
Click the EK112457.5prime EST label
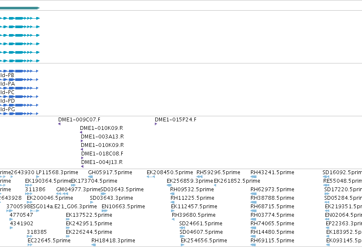(194, 207)
